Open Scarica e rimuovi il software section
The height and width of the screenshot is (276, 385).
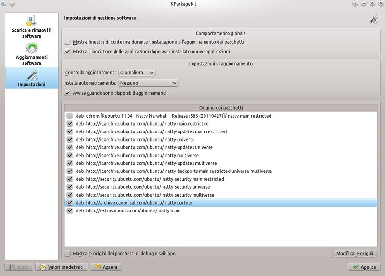[31, 27]
